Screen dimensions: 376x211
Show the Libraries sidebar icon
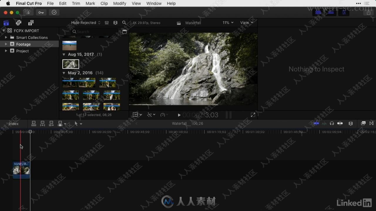[6, 23]
